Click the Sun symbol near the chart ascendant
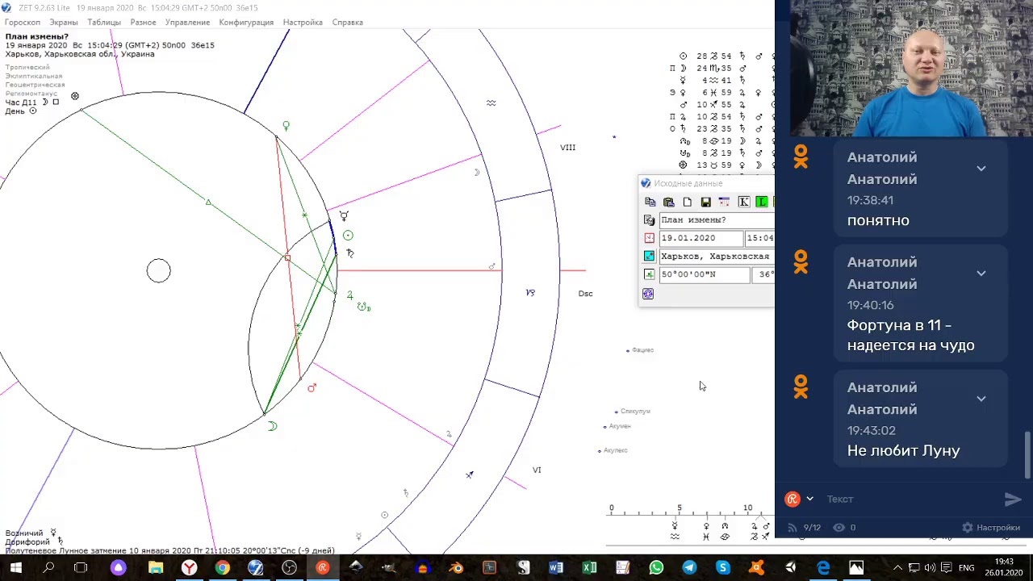Image resolution: width=1033 pixels, height=581 pixels. click(348, 236)
